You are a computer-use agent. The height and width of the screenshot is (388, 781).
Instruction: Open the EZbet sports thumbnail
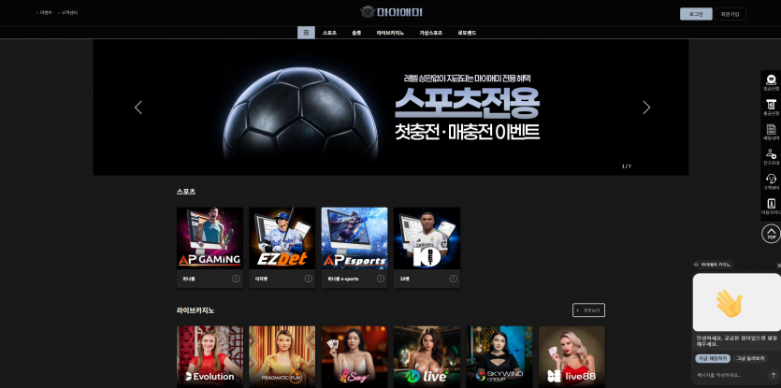[282, 238]
